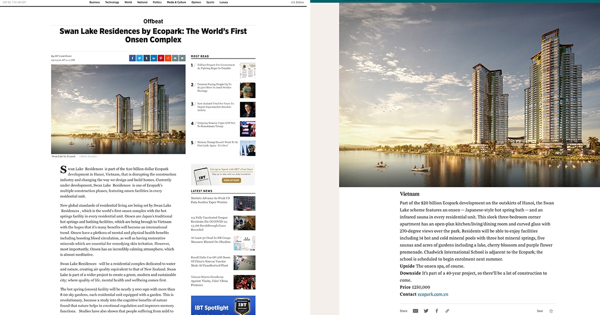Viewport: 600px width, 315px height.
Task: Open the Media & Culture section
Action: point(176,2)
